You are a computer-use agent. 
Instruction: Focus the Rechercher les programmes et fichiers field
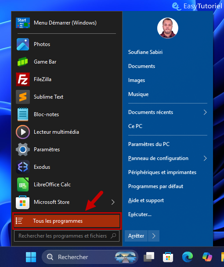pos(67,236)
